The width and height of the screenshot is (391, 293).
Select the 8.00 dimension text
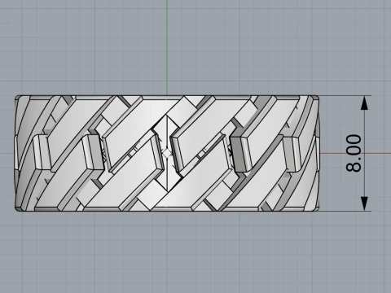[x=354, y=153]
